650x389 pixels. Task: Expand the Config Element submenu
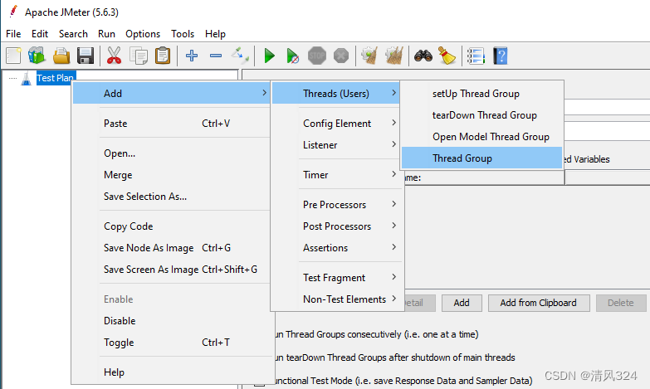335,124
